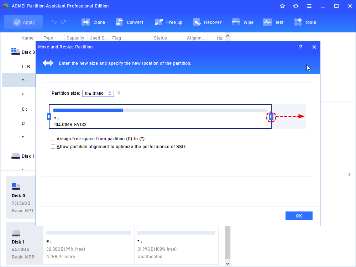Click the Disk 1 drive icon in list

pos(15,156)
